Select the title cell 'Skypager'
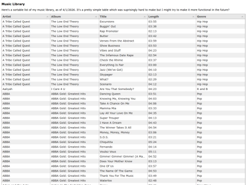The height and width of the screenshot is (185, 247). coord(123,74)
